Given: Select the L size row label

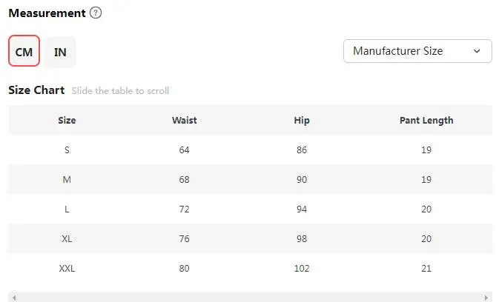Looking at the screenshot, I should [x=67, y=209].
